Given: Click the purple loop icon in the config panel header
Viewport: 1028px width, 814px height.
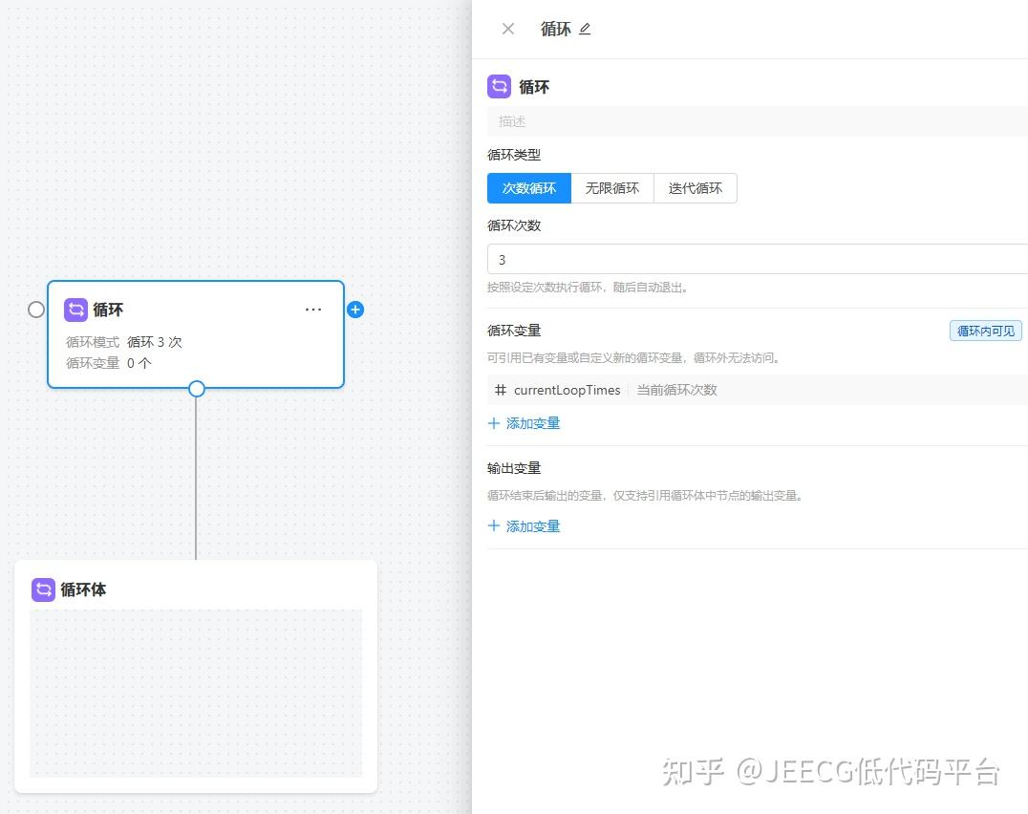Looking at the screenshot, I should pyautogui.click(x=499, y=87).
